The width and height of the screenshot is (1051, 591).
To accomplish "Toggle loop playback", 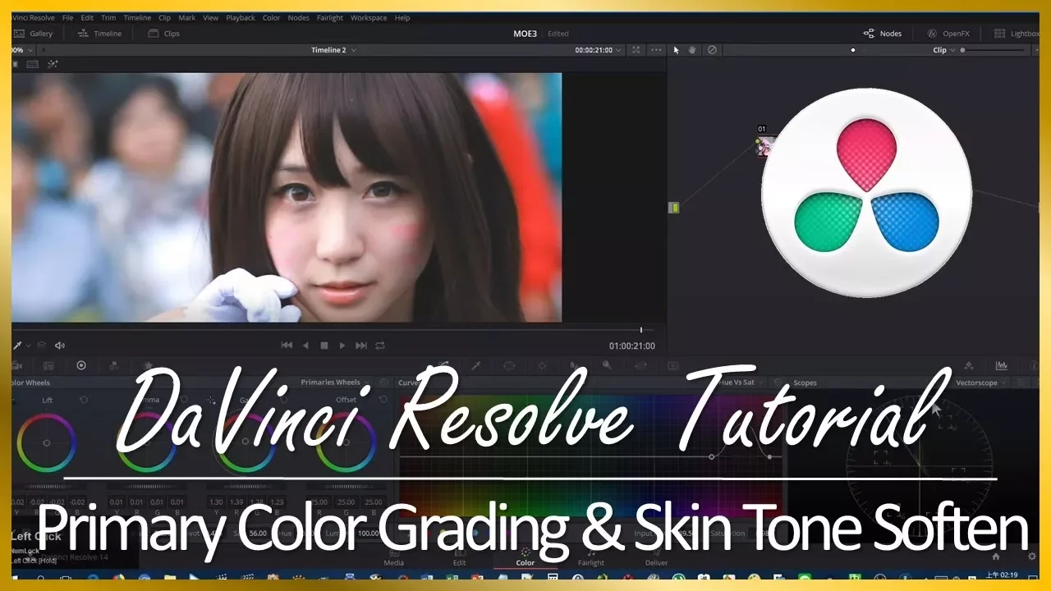I will tap(380, 346).
